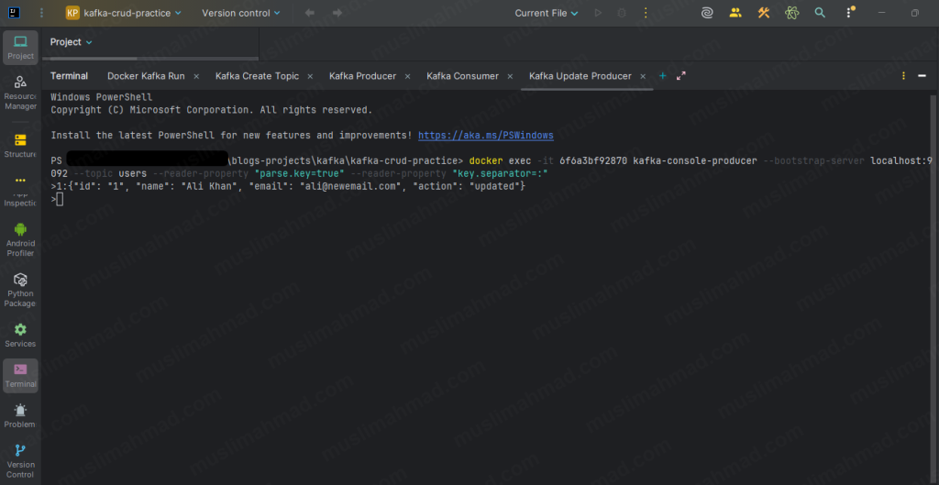This screenshot has height=485, width=939.
Task: Close the Kafka Consumer tab
Action: click(x=510, y=77)
